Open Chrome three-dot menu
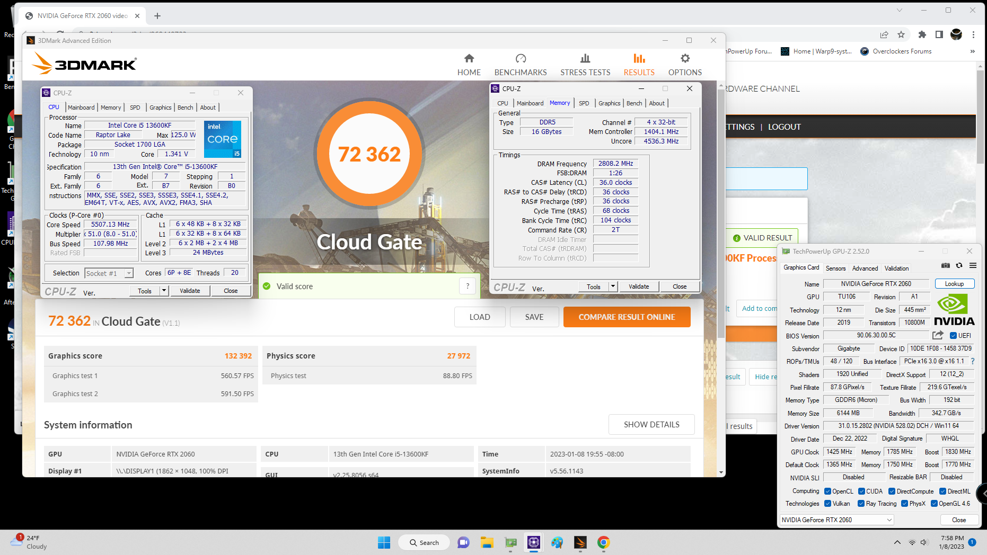 coord(973,34)
